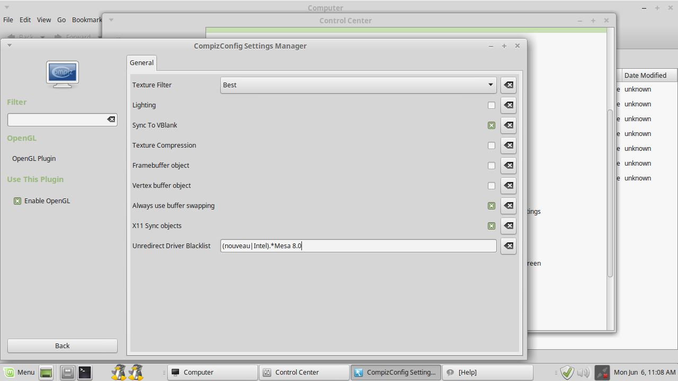Click the Unredirect Driver Blacklist text field
Screen dimensions: 678x381
point(359,246)
